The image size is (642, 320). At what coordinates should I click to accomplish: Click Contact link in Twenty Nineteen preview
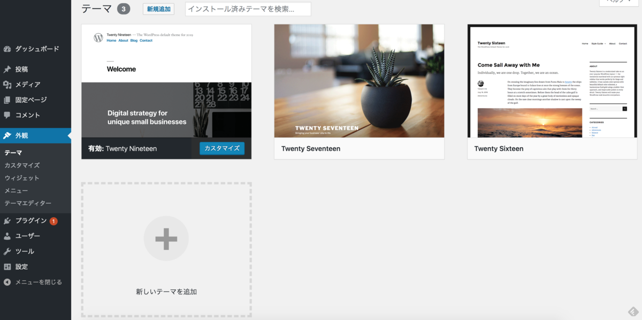pos(146,41)
